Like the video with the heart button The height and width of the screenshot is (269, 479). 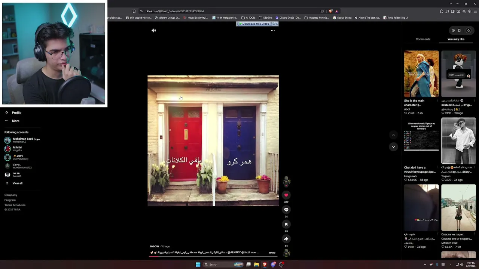coord(286,195)
